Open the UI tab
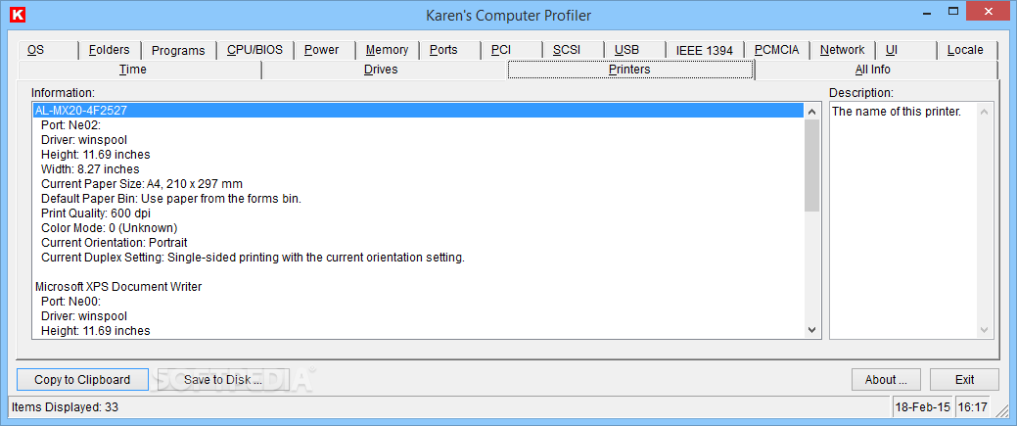The height and width of the screenshot is (426, 1017). pyautogui.click(x=905, y=50)
